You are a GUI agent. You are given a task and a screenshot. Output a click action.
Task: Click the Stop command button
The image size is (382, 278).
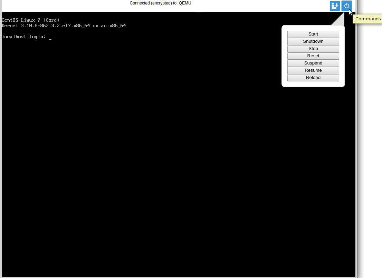click(313, 49)
